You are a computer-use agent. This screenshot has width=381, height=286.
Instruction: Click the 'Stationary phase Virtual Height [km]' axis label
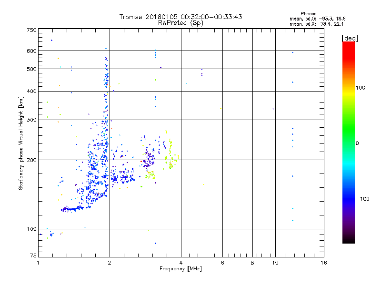coord(21,143)
